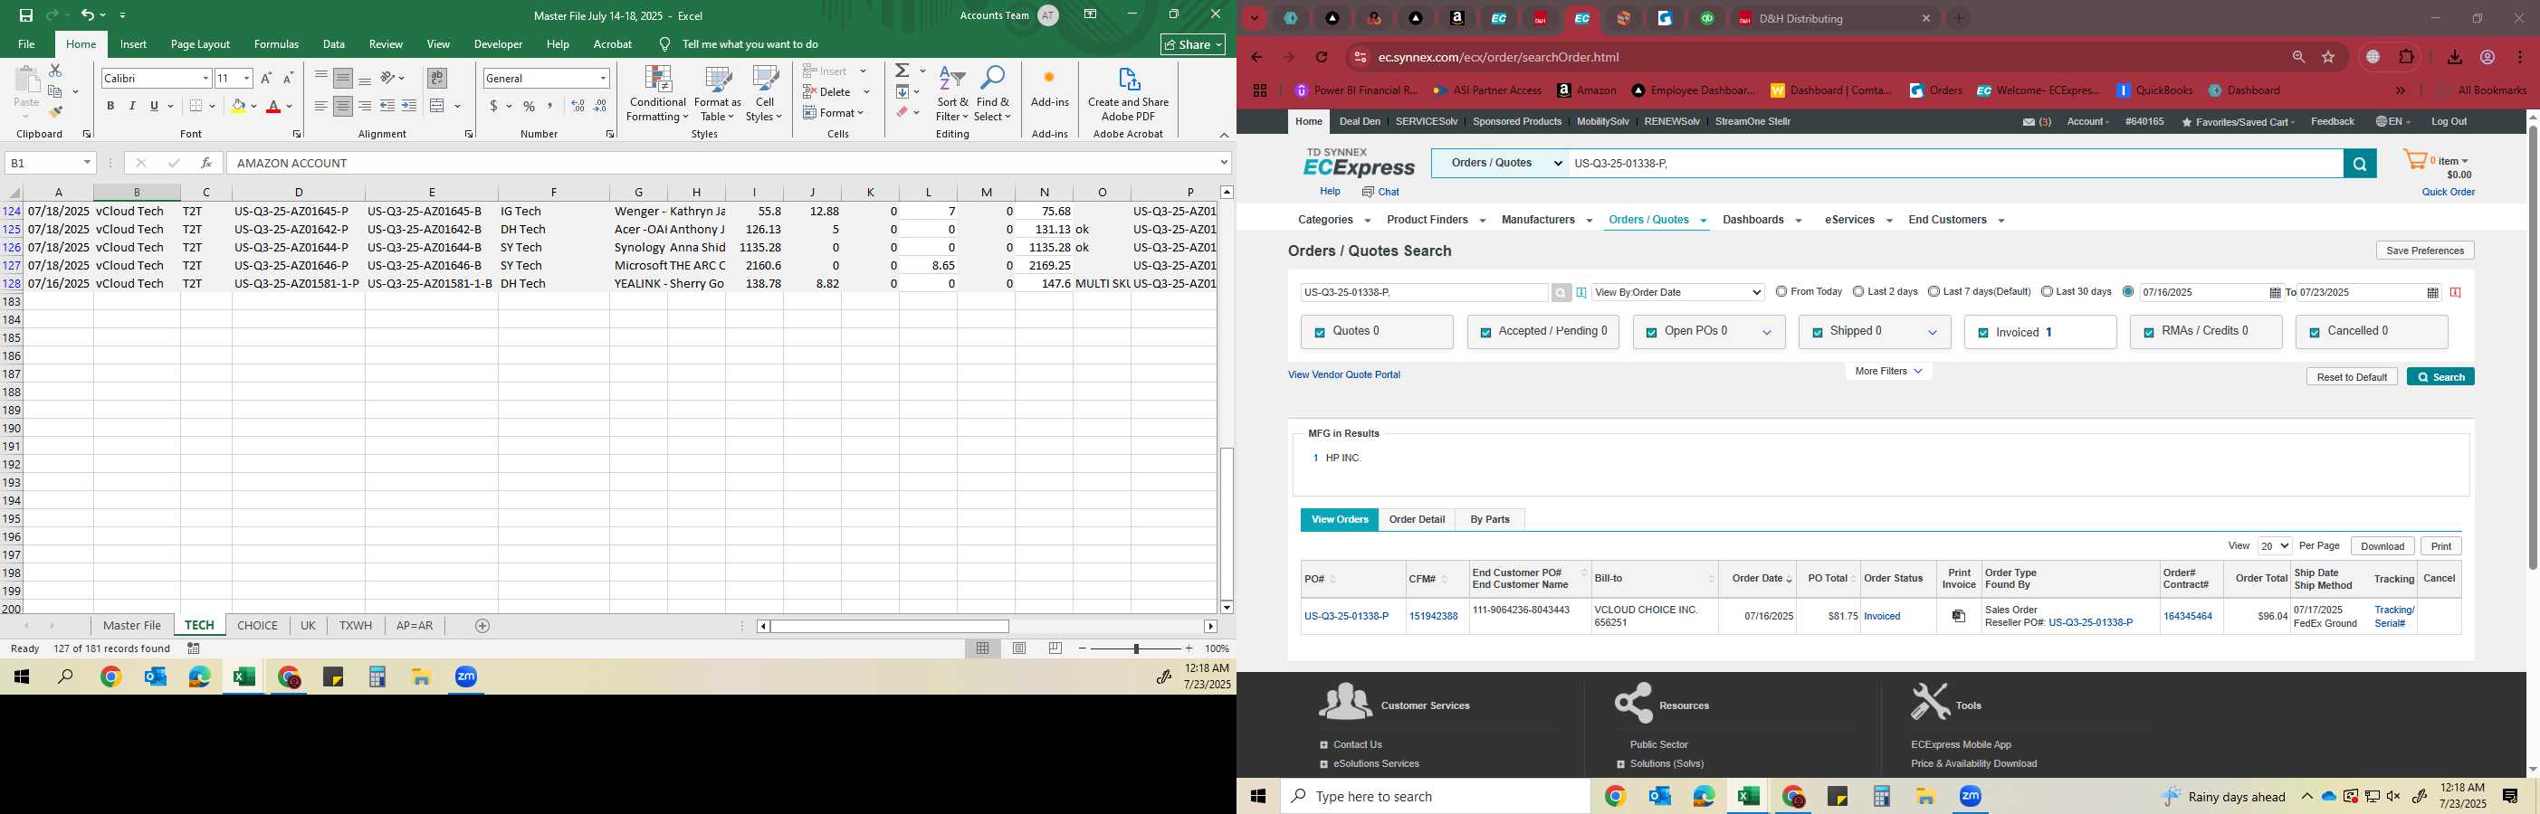Toggle the Open POs checkbox

(1650, 333)
